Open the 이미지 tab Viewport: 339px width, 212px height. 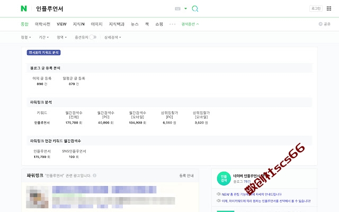click(96, 24)
